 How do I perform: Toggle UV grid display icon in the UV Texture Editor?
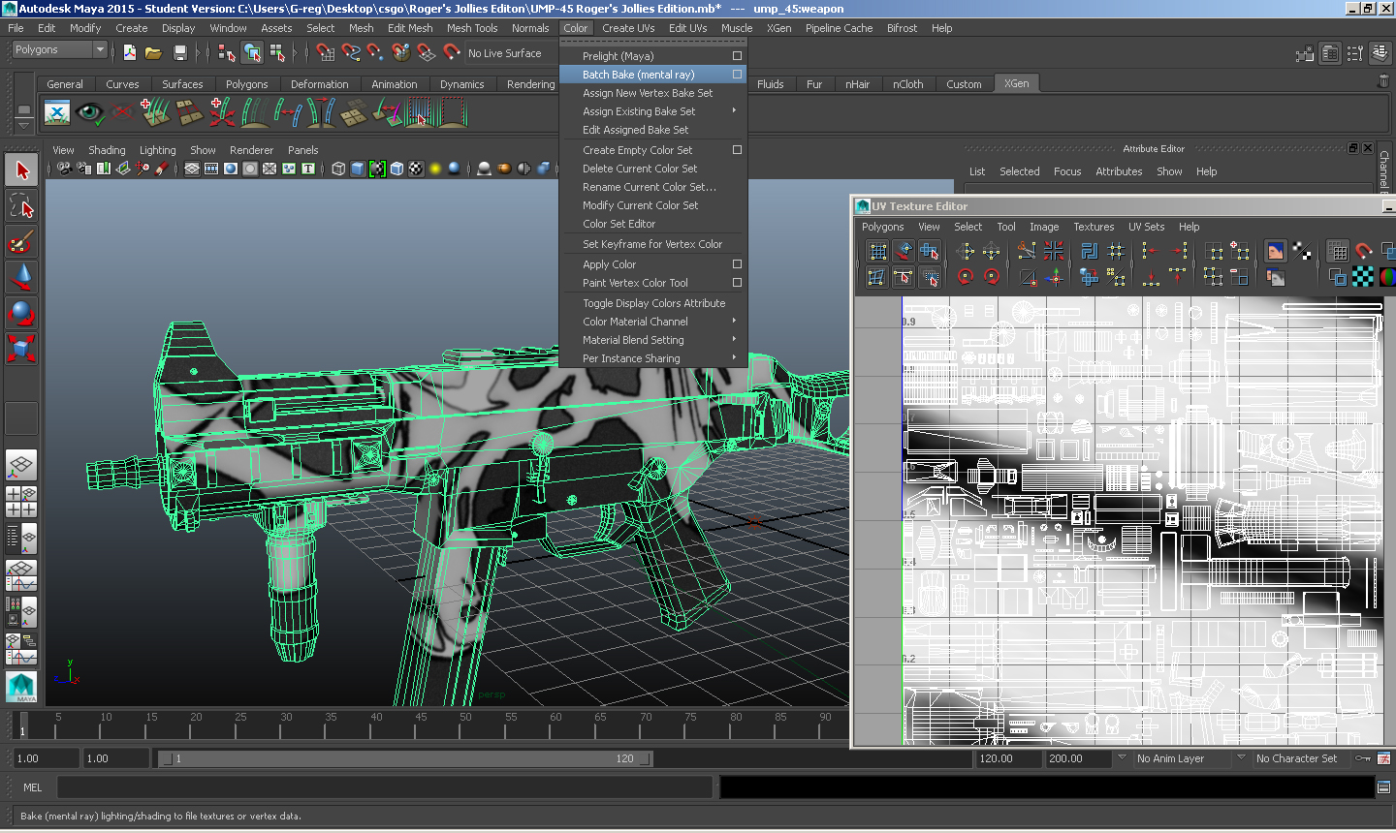pos(1338,252)
